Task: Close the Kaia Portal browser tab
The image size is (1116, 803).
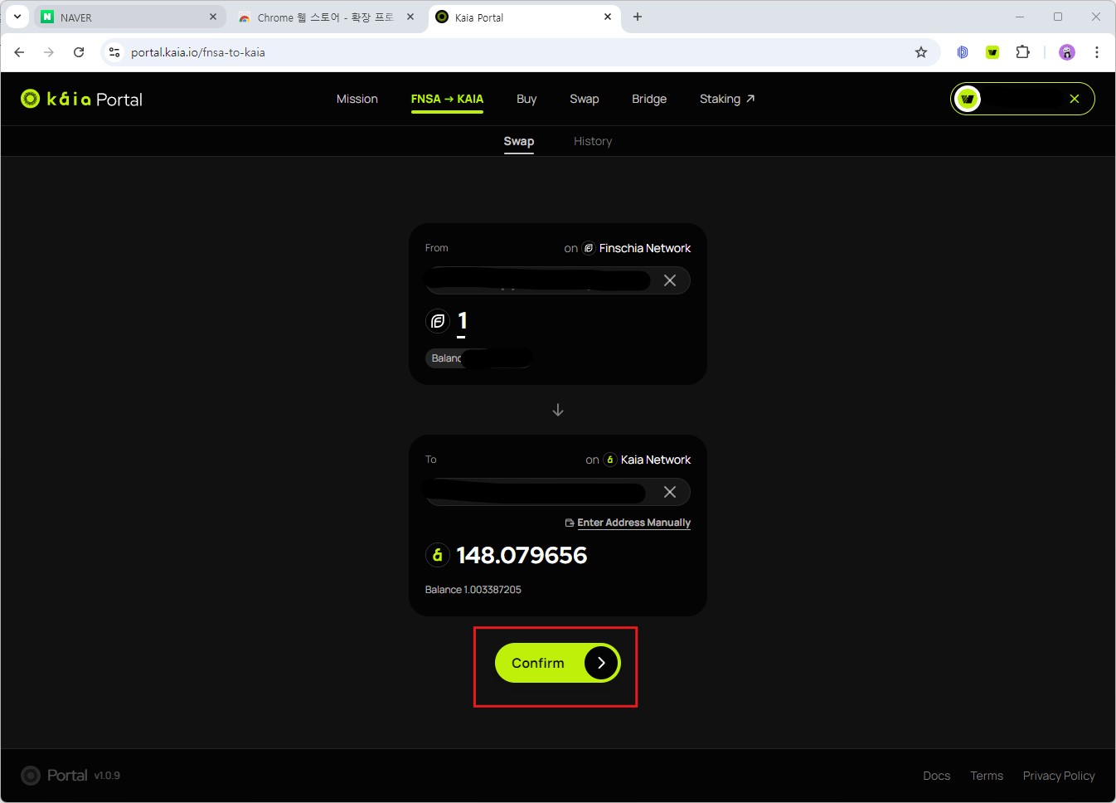Action: 608,17
